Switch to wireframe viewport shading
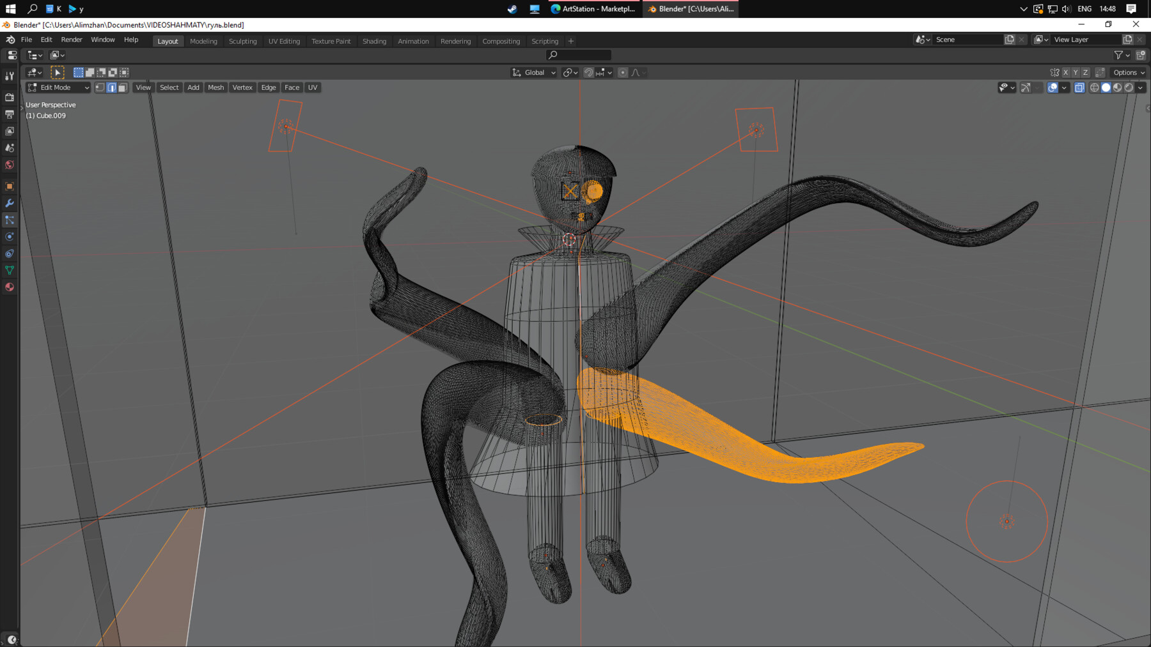1151x647 pixels. click(x=1094, y=88)
